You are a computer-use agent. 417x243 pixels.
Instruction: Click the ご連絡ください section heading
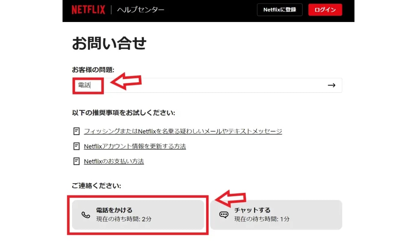pos(97,186)
